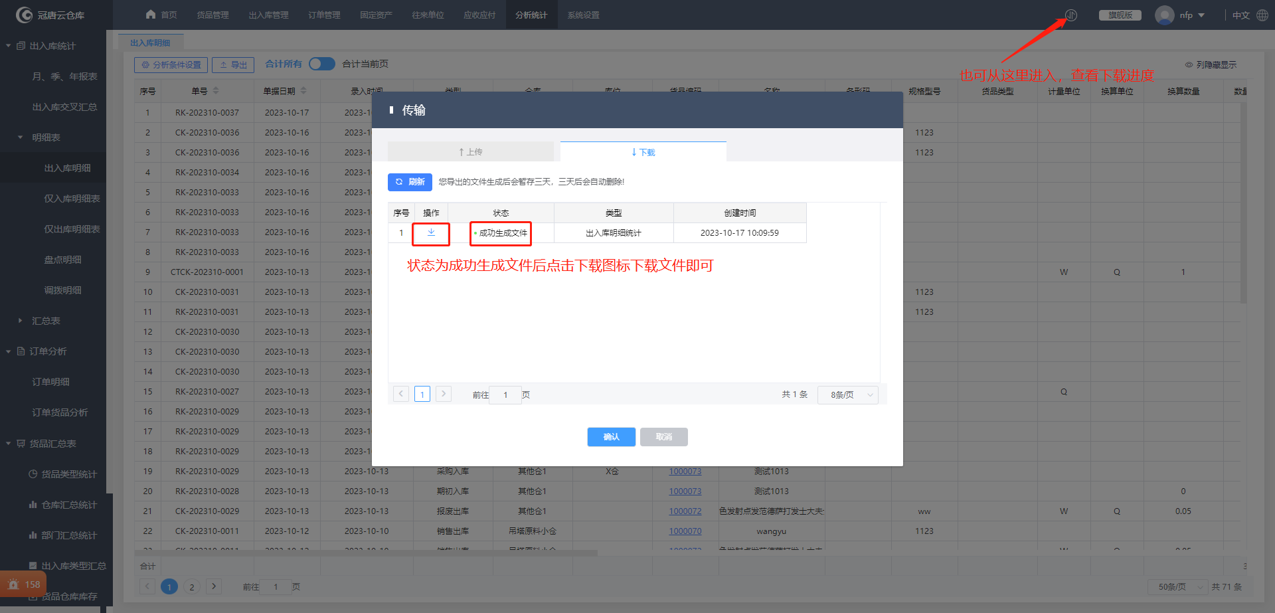Go to the previous page in transfer dialog
Screen dimensions: 1275x613
(x=401, y=394)
